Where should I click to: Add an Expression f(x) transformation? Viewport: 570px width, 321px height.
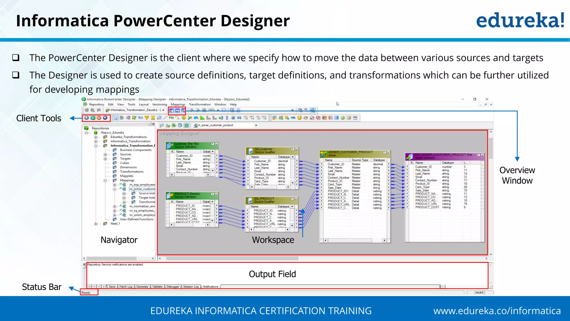click(141, 118)
